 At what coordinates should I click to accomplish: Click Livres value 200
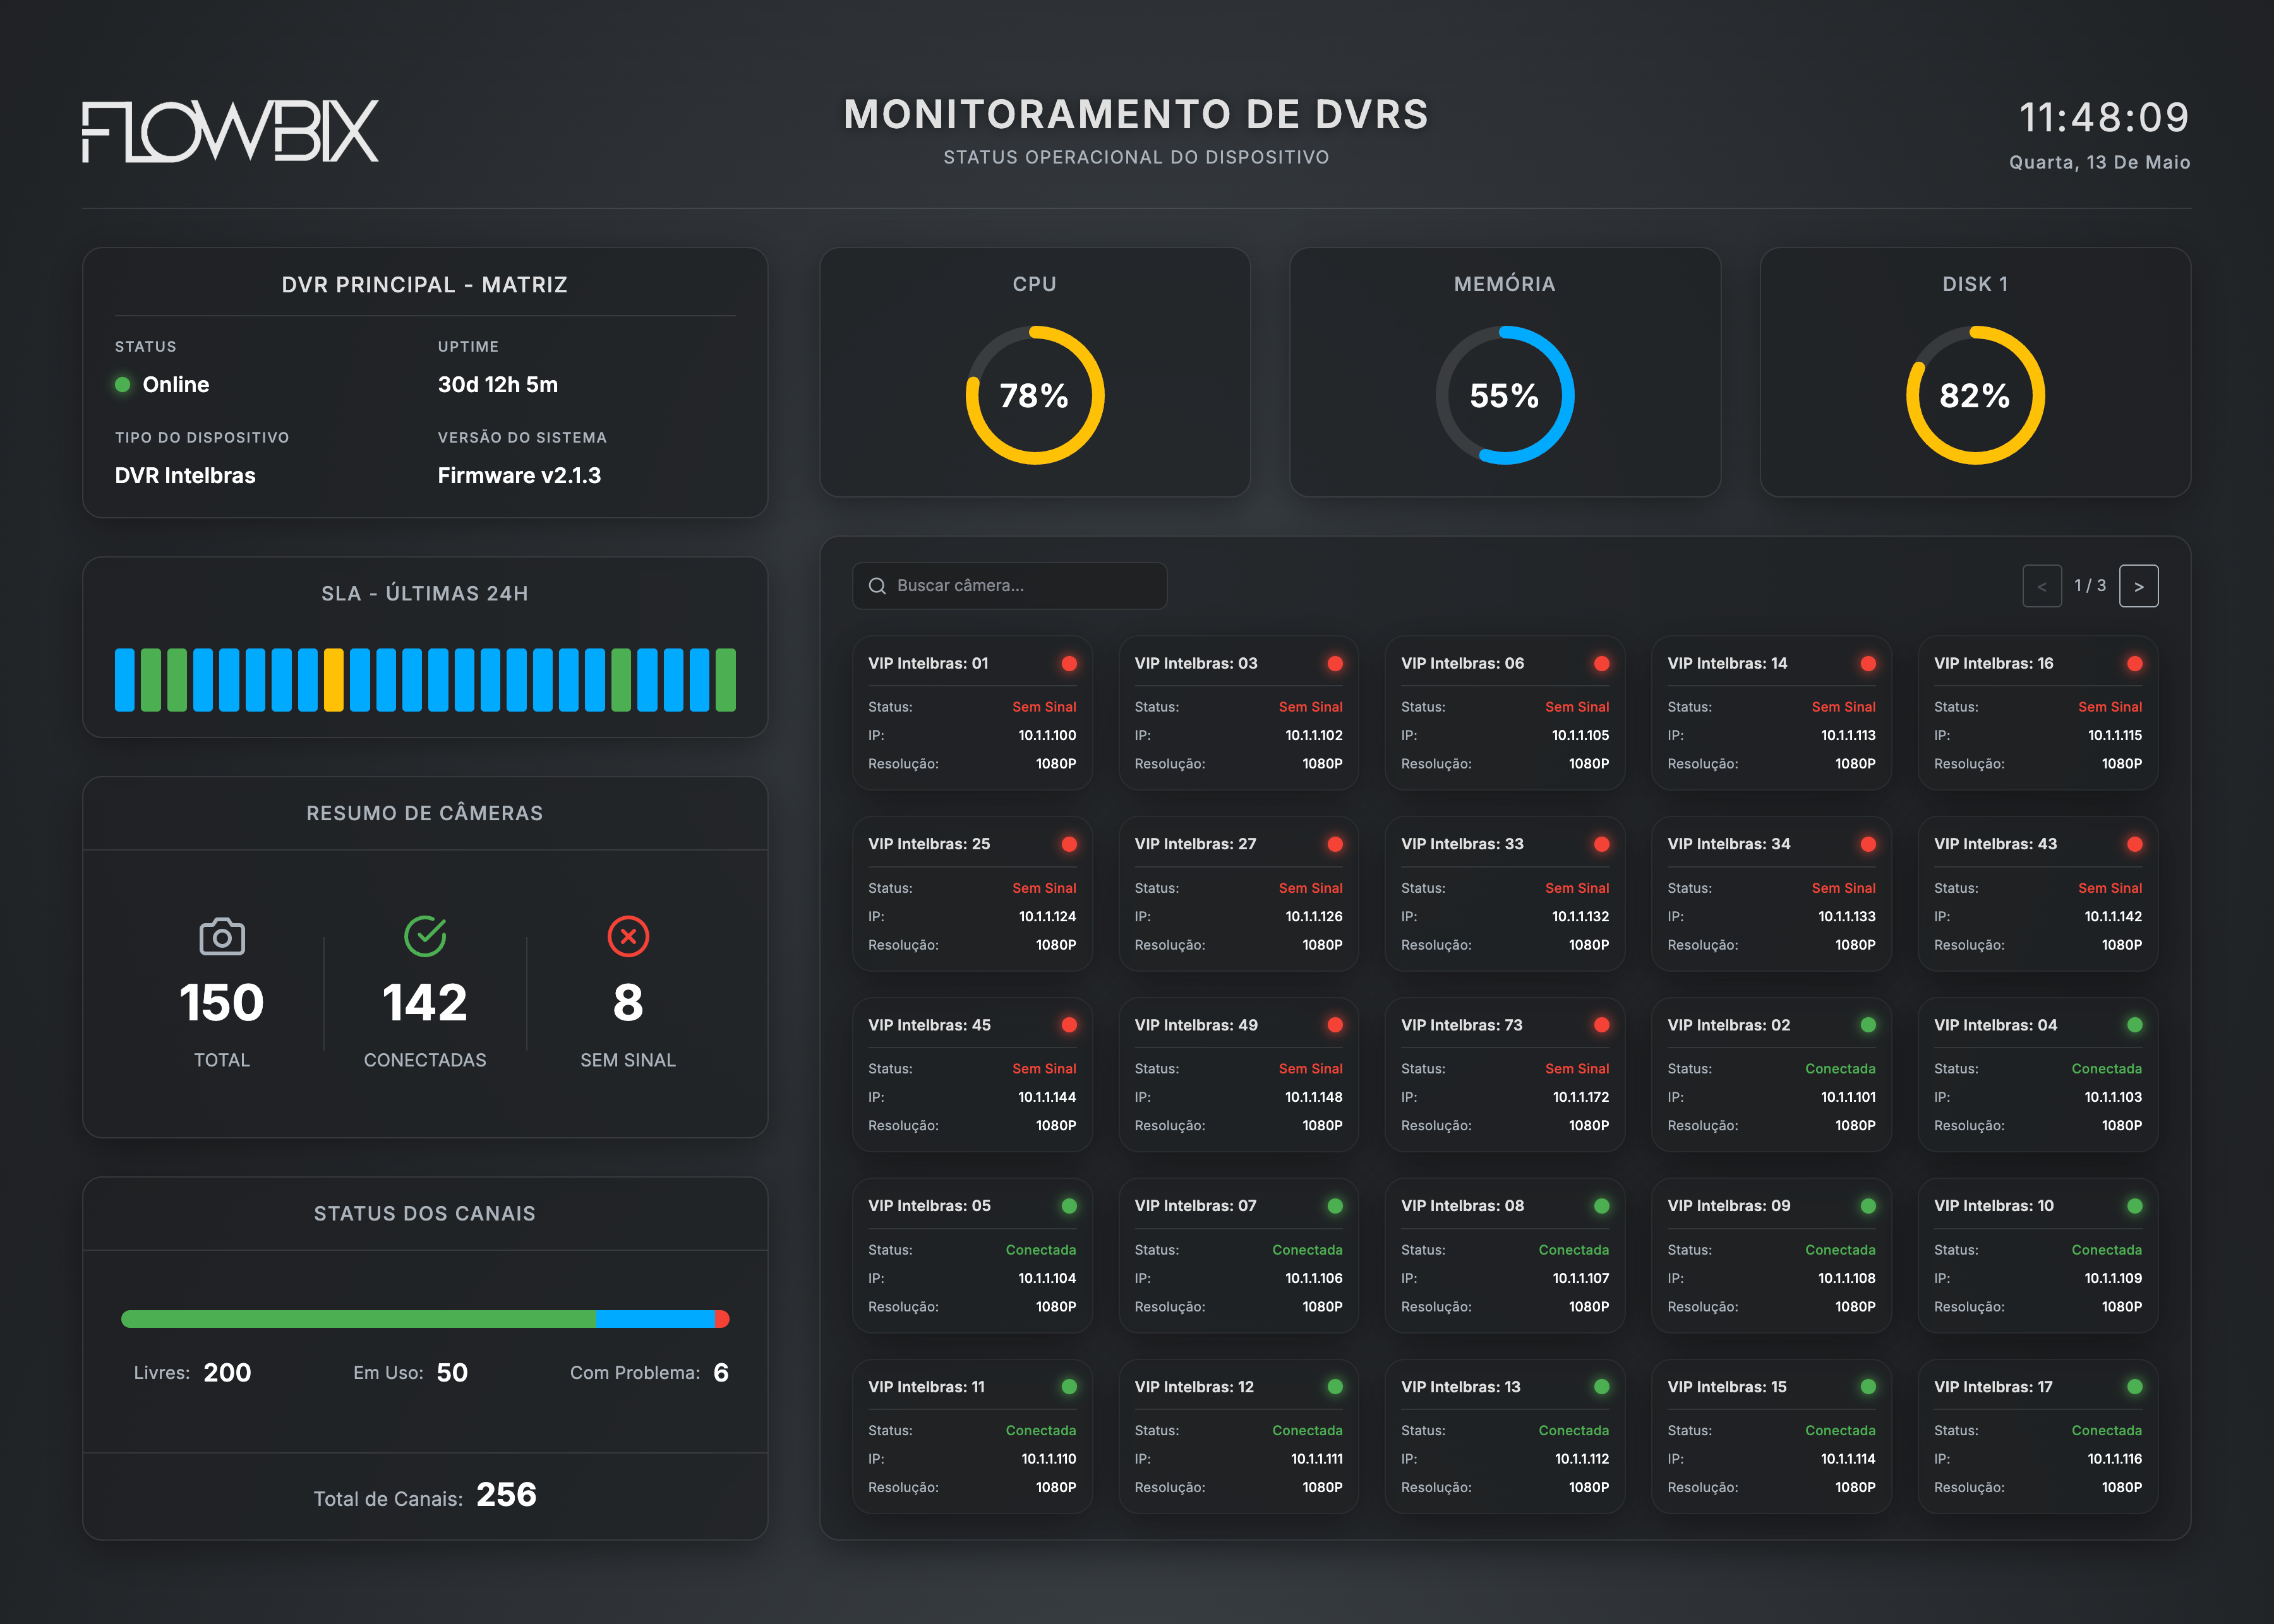point(227,1373)
